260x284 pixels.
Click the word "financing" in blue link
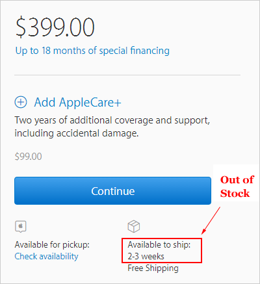[x=150, y=51]
